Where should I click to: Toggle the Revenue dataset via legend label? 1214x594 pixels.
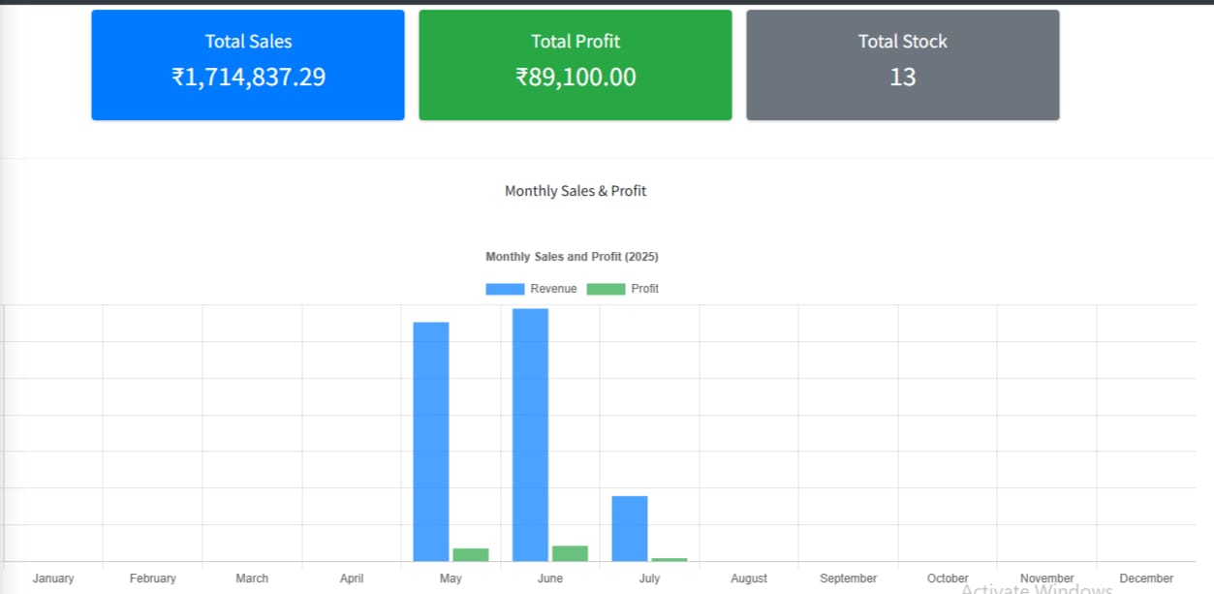[x=553, y=289]
